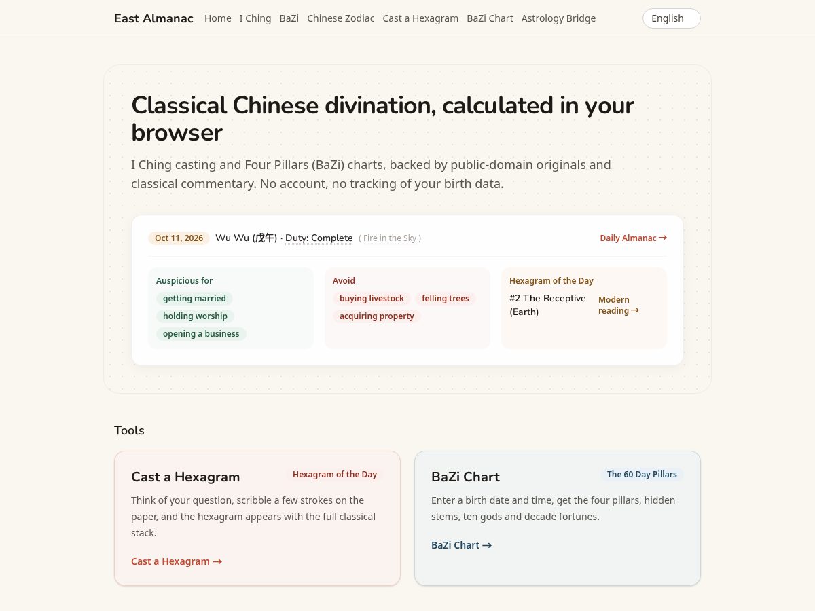Click The 60 Day Pillars badge
The height and width of the screenshot is (611, 815).
pyautogui.click(x=642, y=475)
